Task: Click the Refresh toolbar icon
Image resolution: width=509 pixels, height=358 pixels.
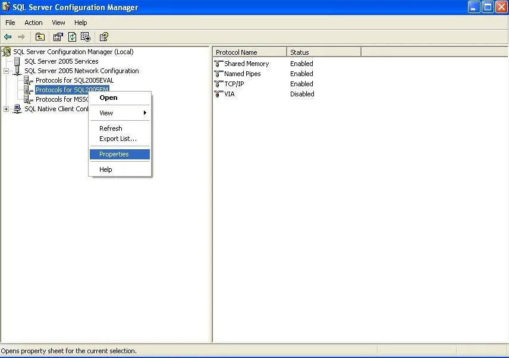Action: (72, 37)
